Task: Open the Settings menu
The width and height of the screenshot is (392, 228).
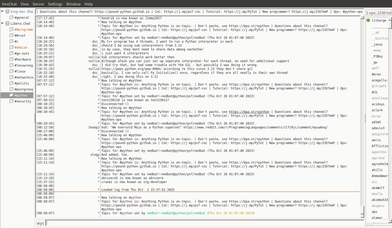Action: [x=55, y=4]
